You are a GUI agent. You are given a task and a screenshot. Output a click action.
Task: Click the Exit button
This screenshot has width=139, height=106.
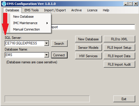(x=124, y=99)
